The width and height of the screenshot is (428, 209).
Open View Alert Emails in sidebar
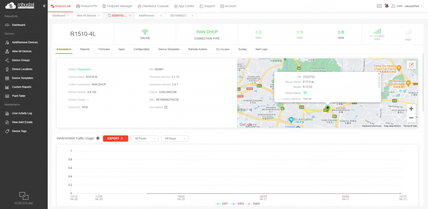pyautogui.click(x=22, y=122)
